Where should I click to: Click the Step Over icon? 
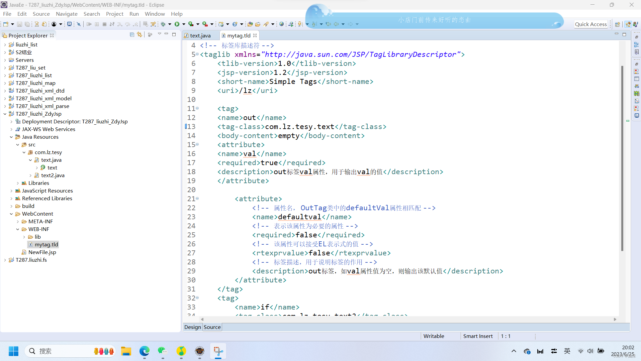127,24
